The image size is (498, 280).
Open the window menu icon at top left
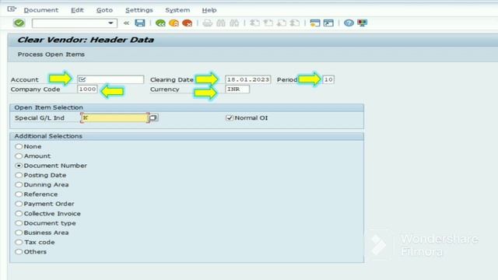coord(12,9)
